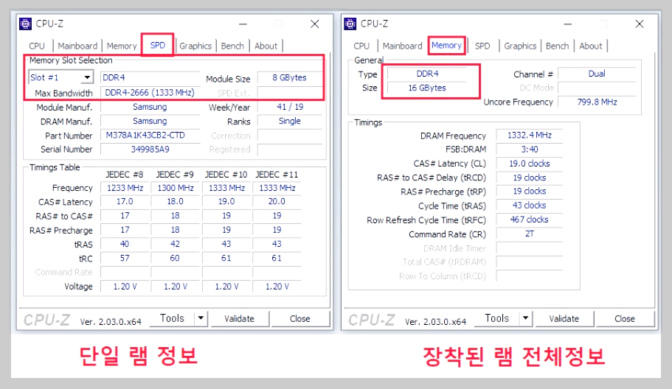This screenshot has width=672, height=389.
Task: Click JEDEC #9 frequency 1300 MHz cell
Action: click(176, 188)
